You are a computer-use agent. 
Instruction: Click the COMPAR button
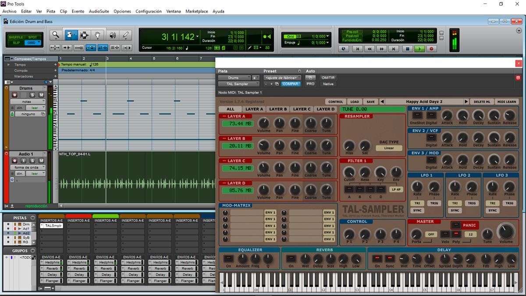click(x=291, y=84)
